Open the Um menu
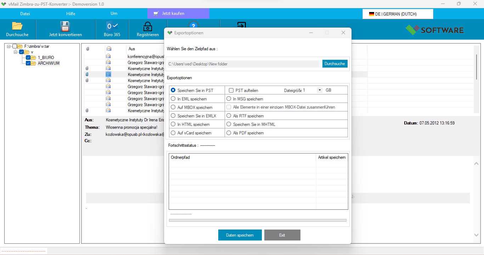484x255 pixels. click(114, 13)
